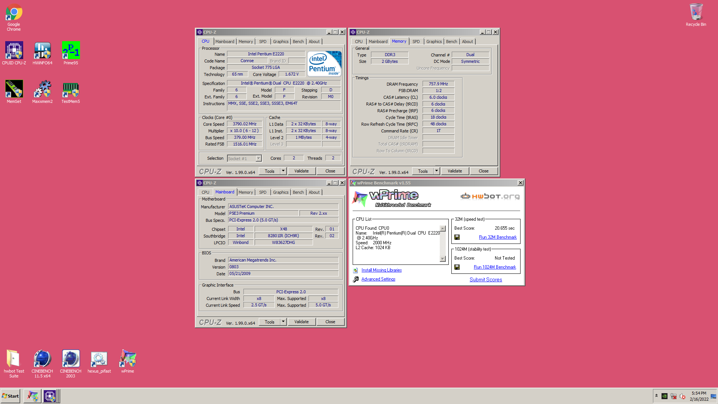Click wPrime taskbar button

click(x=33, y=396)
